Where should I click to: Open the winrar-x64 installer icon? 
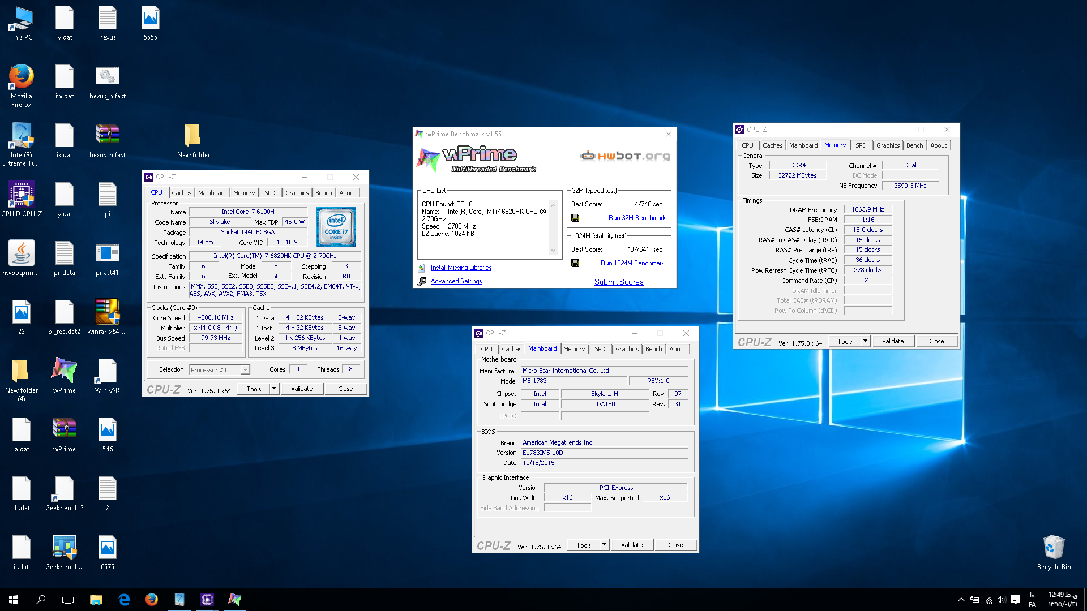click(x=107, y=317)
